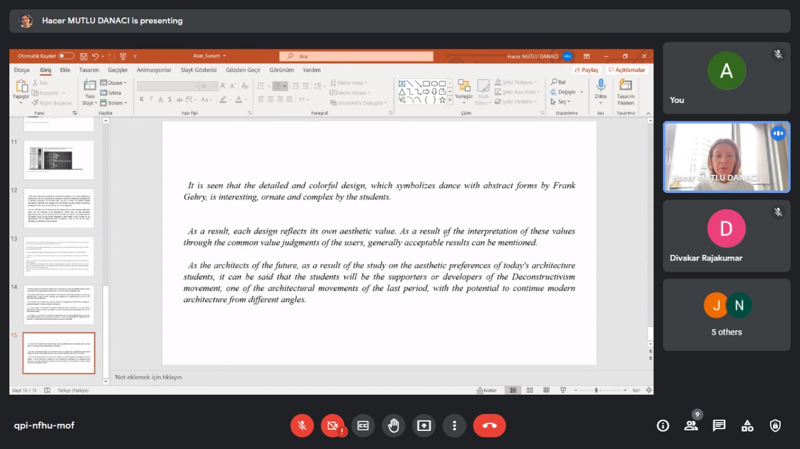Switch to the Tasarım ribbon tab
This screenshot has height=449, width=800.
point(89,70)
